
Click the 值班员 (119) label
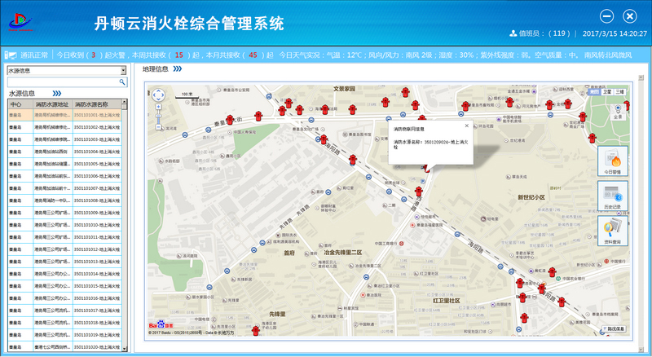544,33
